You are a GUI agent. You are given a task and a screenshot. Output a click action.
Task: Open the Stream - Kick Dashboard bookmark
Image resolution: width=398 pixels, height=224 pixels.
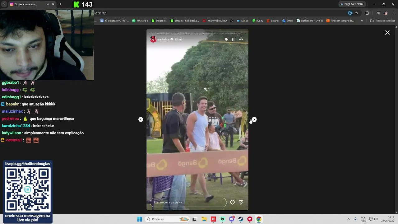point(184,21)
